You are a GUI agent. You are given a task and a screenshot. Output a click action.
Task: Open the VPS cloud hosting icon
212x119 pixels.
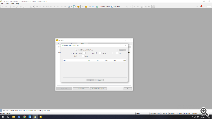(x=93, y=6)
